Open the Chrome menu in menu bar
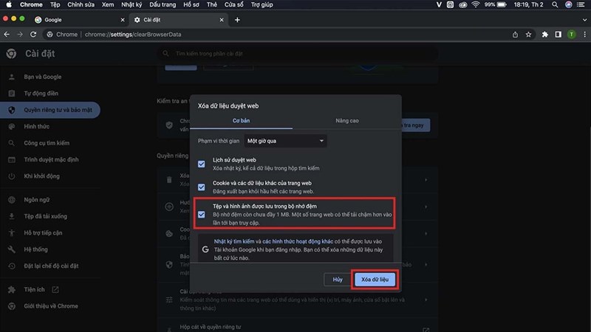This screenshot has height=332, width=591. click(x=31, y=4)
